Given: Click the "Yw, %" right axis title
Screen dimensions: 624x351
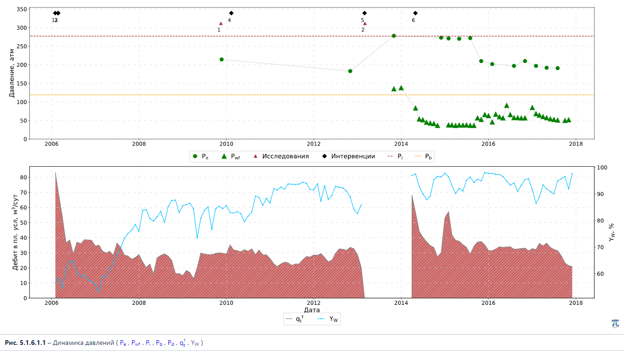Looking at the screenshot, I should tap(612, 232).
